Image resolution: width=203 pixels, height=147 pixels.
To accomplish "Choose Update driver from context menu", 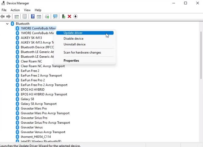I will click(73, 33).
